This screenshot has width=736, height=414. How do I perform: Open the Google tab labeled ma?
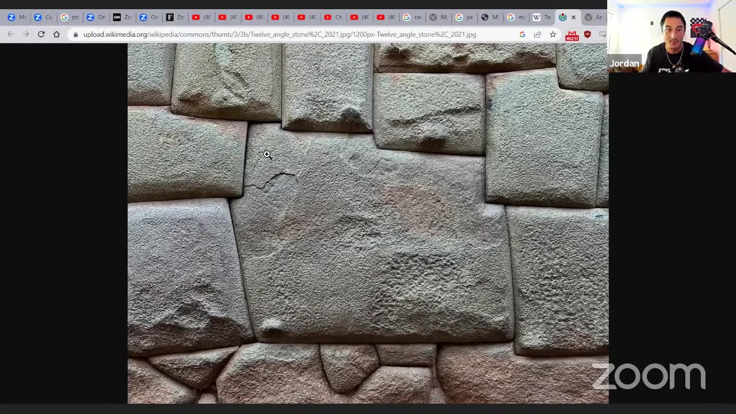(x=516, y=17)
